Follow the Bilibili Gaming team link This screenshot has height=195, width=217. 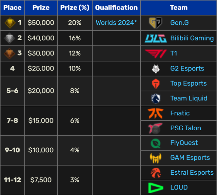[x=192, y=38]
